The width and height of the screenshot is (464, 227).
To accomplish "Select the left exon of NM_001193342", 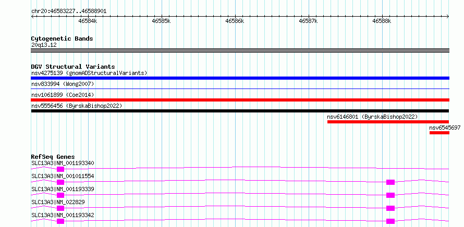I will [60, 221].
